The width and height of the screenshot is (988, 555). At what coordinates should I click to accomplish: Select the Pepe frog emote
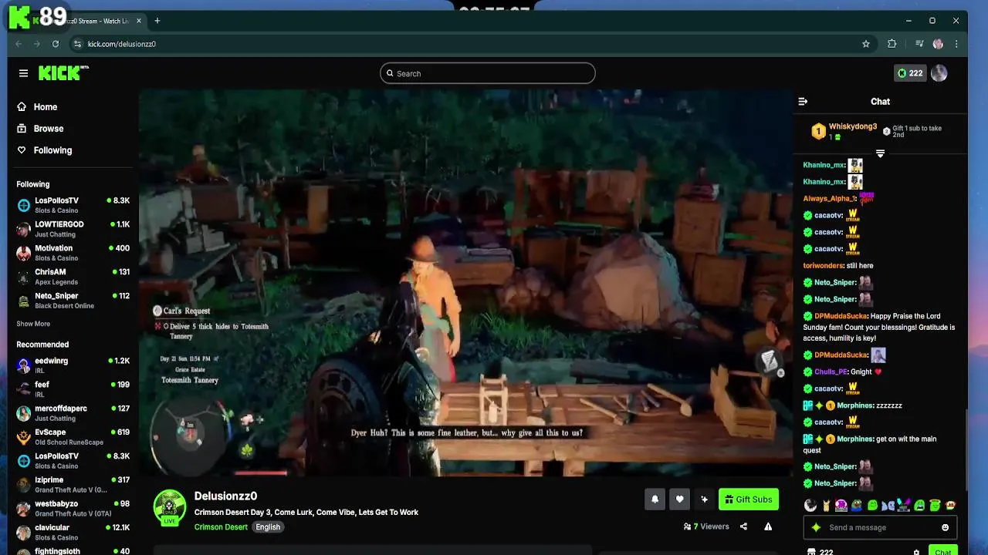click(x=857, y=506)
